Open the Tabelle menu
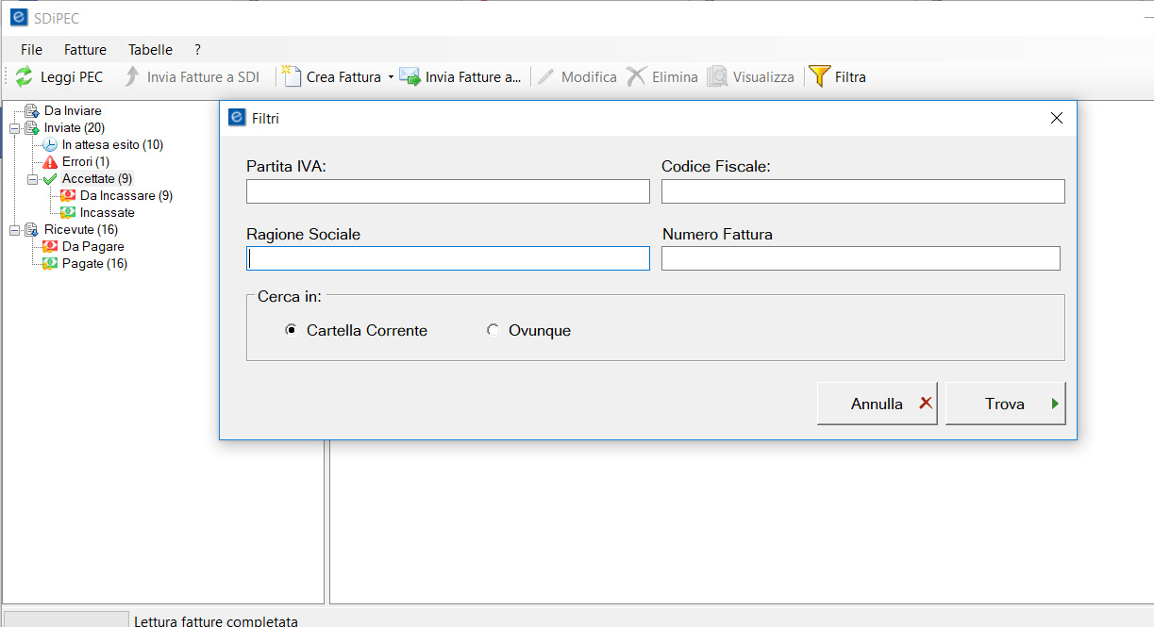The width and height of the screenshot is (1154, 627). coord(150,50)
